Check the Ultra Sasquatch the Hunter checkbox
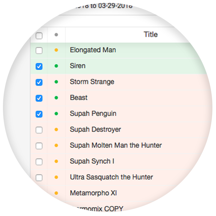This screenshot has height=216, width=216. click(39, 178)
